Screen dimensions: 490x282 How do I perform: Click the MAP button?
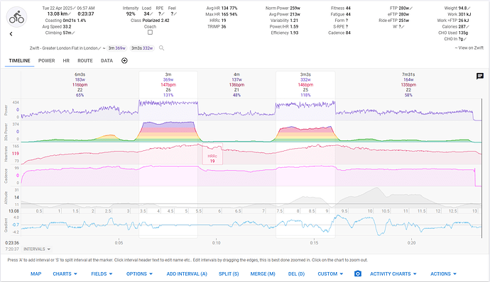[x=36, y=273]
